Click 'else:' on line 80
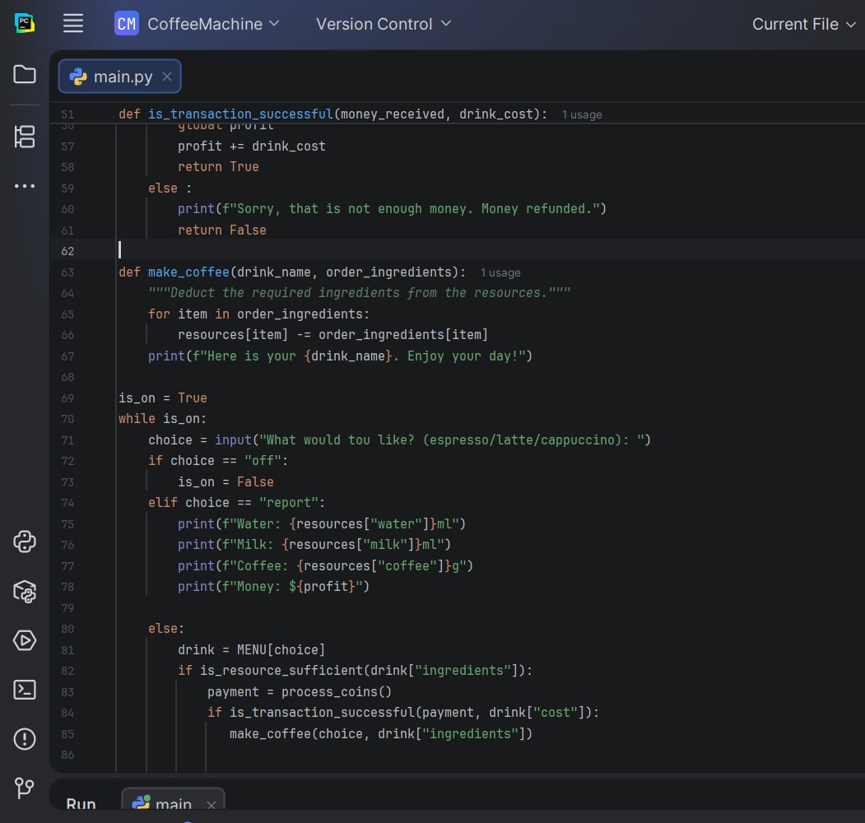Screen dimensions: 865x823 pyautogui.click(x=166, y=629)
